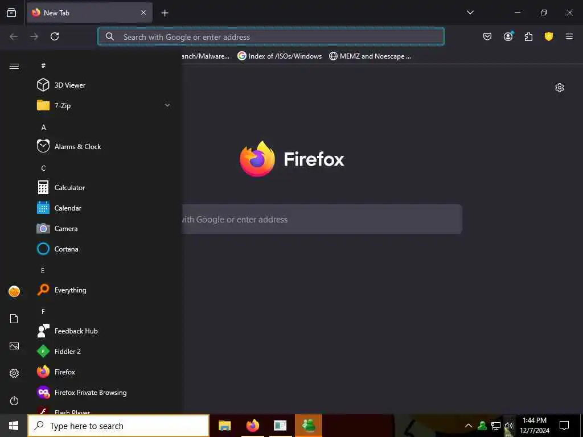Open the Index of /ISOs/Windows bookmark

(280, 56)
